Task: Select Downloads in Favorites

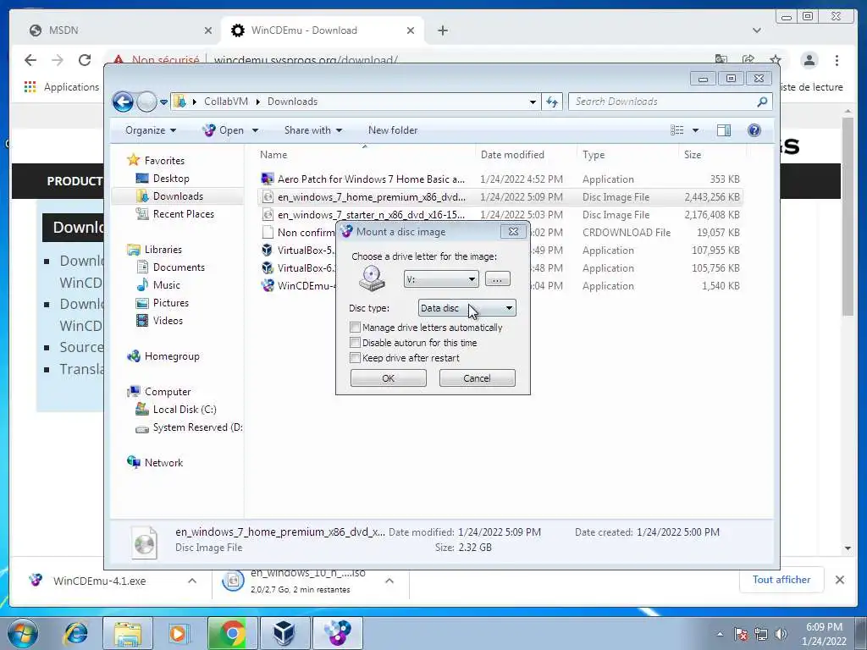Action: tap(178, 196)
